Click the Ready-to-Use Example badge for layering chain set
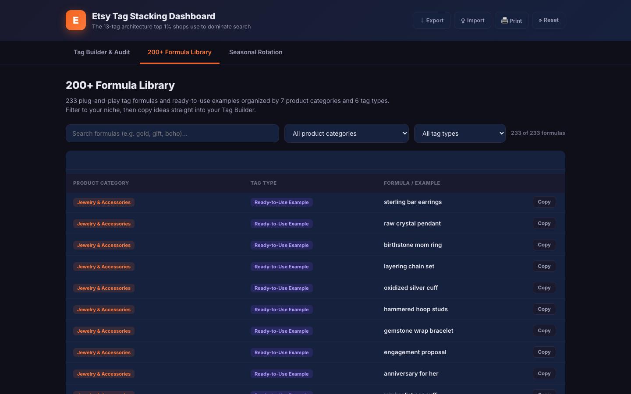631x394 pixels. (282, 267)
